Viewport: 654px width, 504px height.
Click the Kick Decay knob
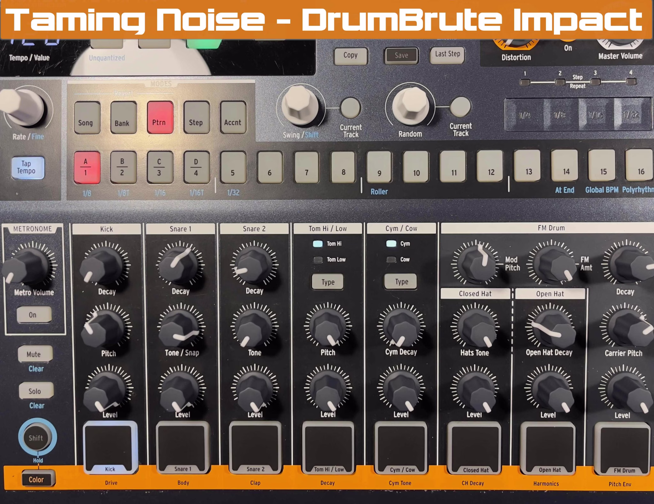tap(103, 266)
